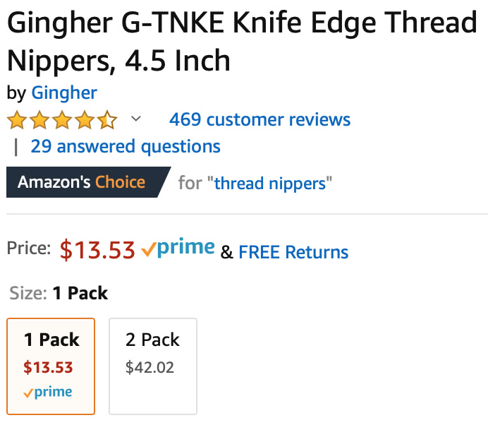Screen dimensions: 488x425
Task: Click the prime badge inside 1 Pack option
Action: pos(48,392)
